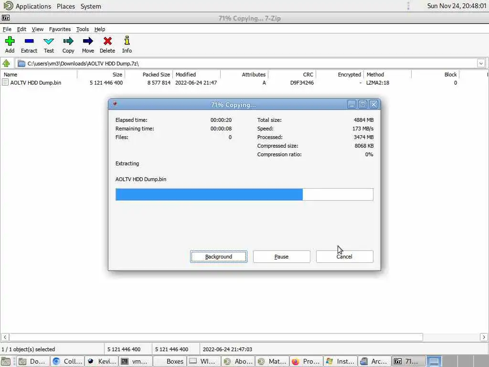Click the workspace switcher in taskbar
Viewport: 489px width, 367px height.
click(434, 361)
